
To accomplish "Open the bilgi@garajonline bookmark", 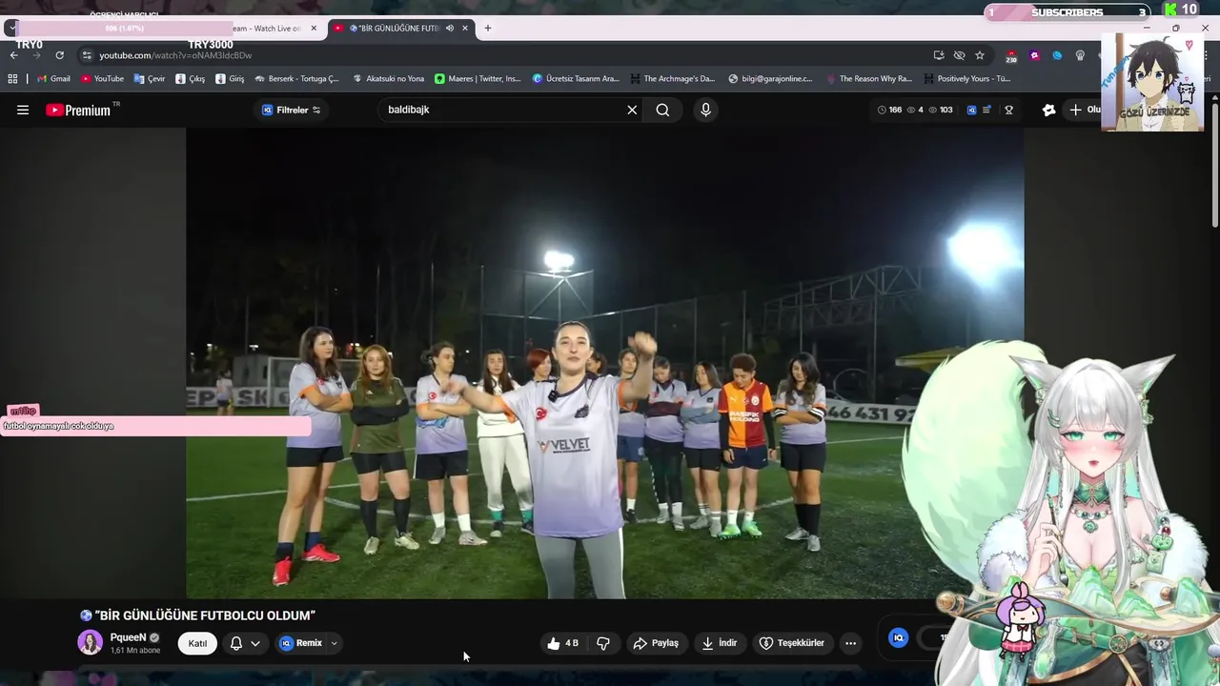I will point(770,79).
